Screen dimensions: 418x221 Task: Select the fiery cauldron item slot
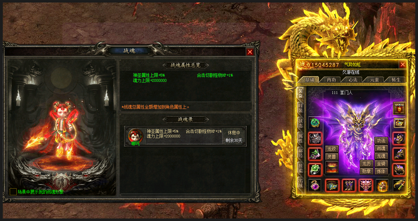(331, 168)
